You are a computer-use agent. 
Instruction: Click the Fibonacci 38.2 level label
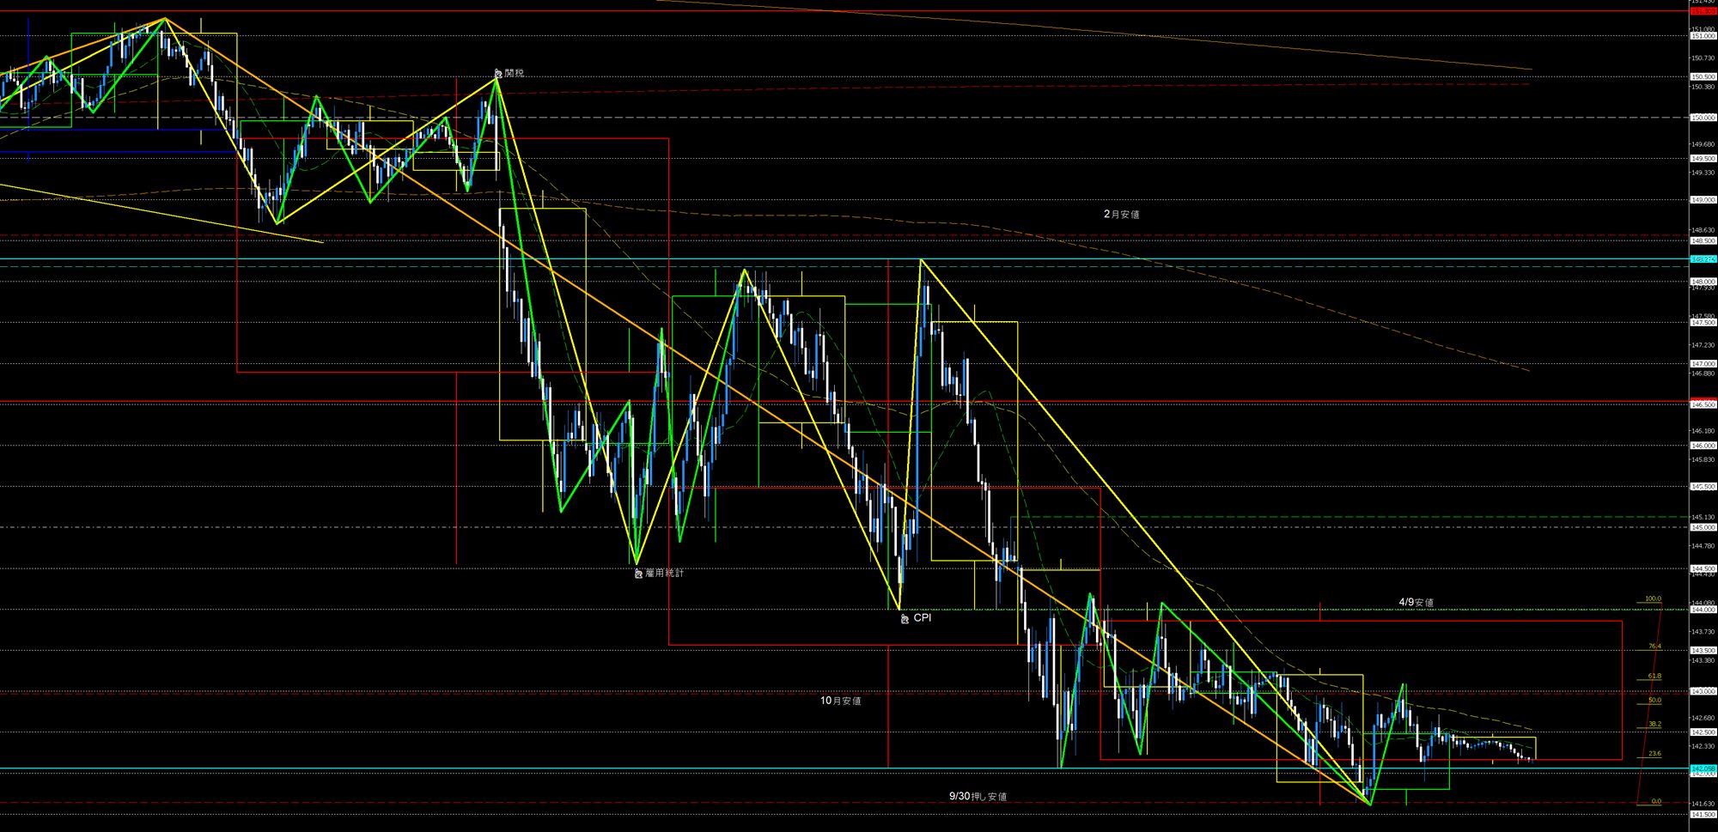pos(1654,725)
